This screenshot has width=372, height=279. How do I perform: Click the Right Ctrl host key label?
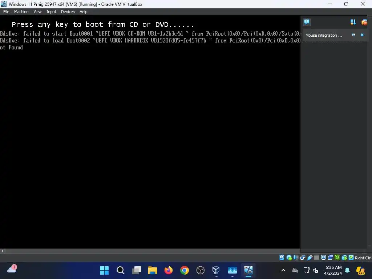(363, 258)
